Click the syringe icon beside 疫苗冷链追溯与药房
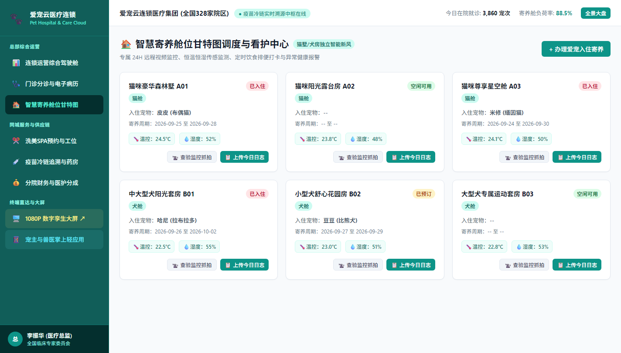Screen dimensions: 621x353 [16, 162]
